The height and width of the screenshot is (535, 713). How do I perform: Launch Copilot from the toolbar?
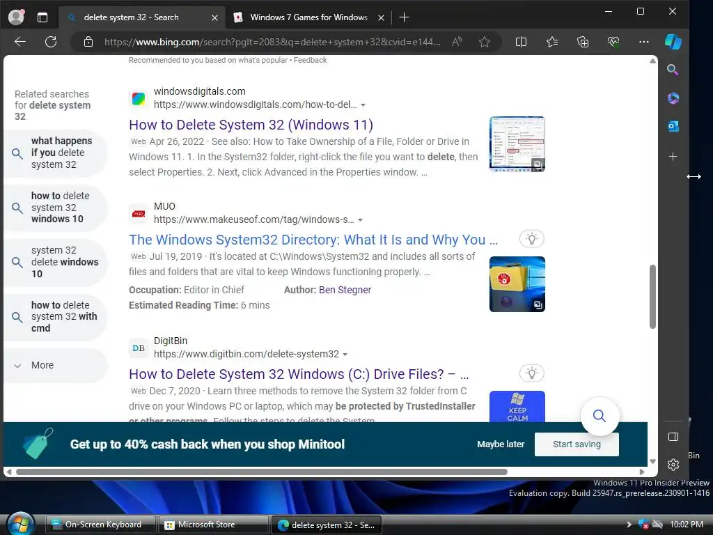coord(673,42)
